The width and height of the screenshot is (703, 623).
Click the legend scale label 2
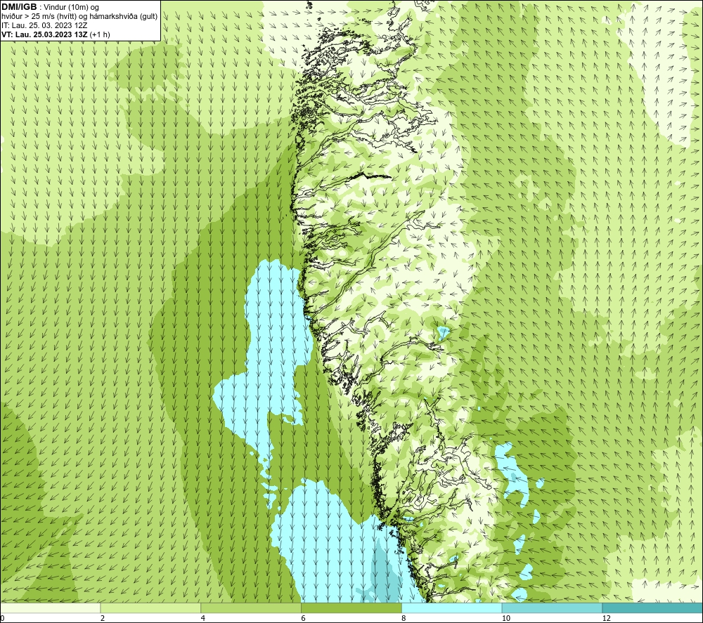pyautogui.click(x=103, y=618)
